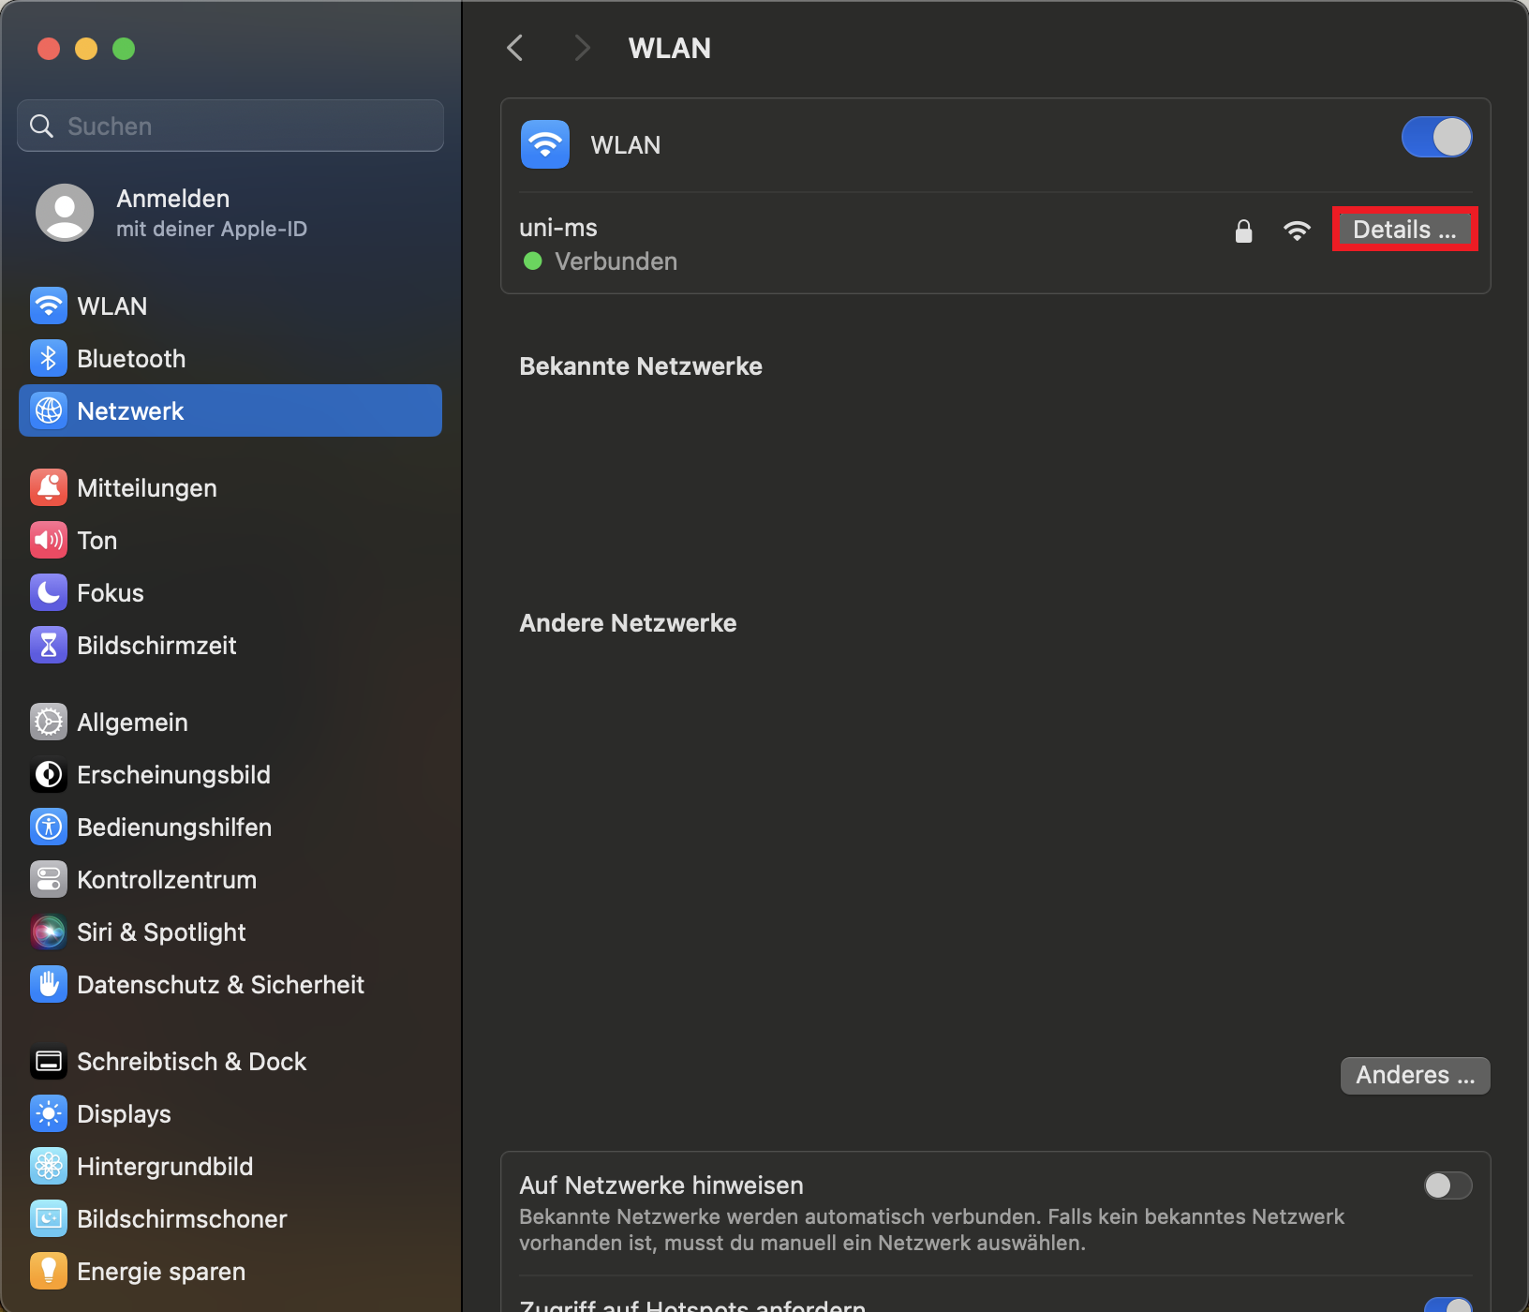Open Details for uni-ms network
Viewport: 1529px width, 1312px height.
click(x=1404, y=230)
